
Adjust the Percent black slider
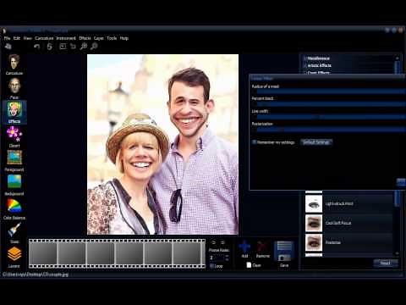coord(331,104)
